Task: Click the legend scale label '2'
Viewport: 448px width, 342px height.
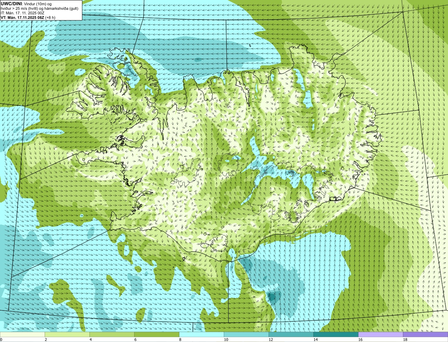Action: [x=46, y=340]
